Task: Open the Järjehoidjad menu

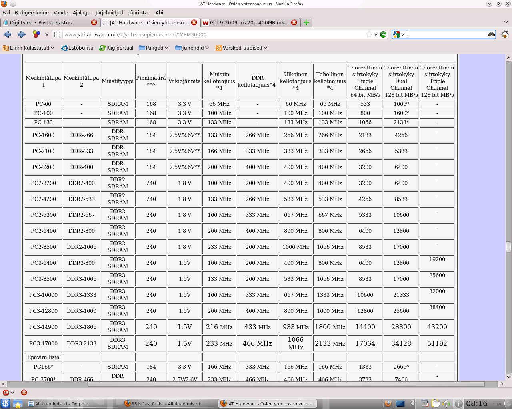Action: (109, 12)
